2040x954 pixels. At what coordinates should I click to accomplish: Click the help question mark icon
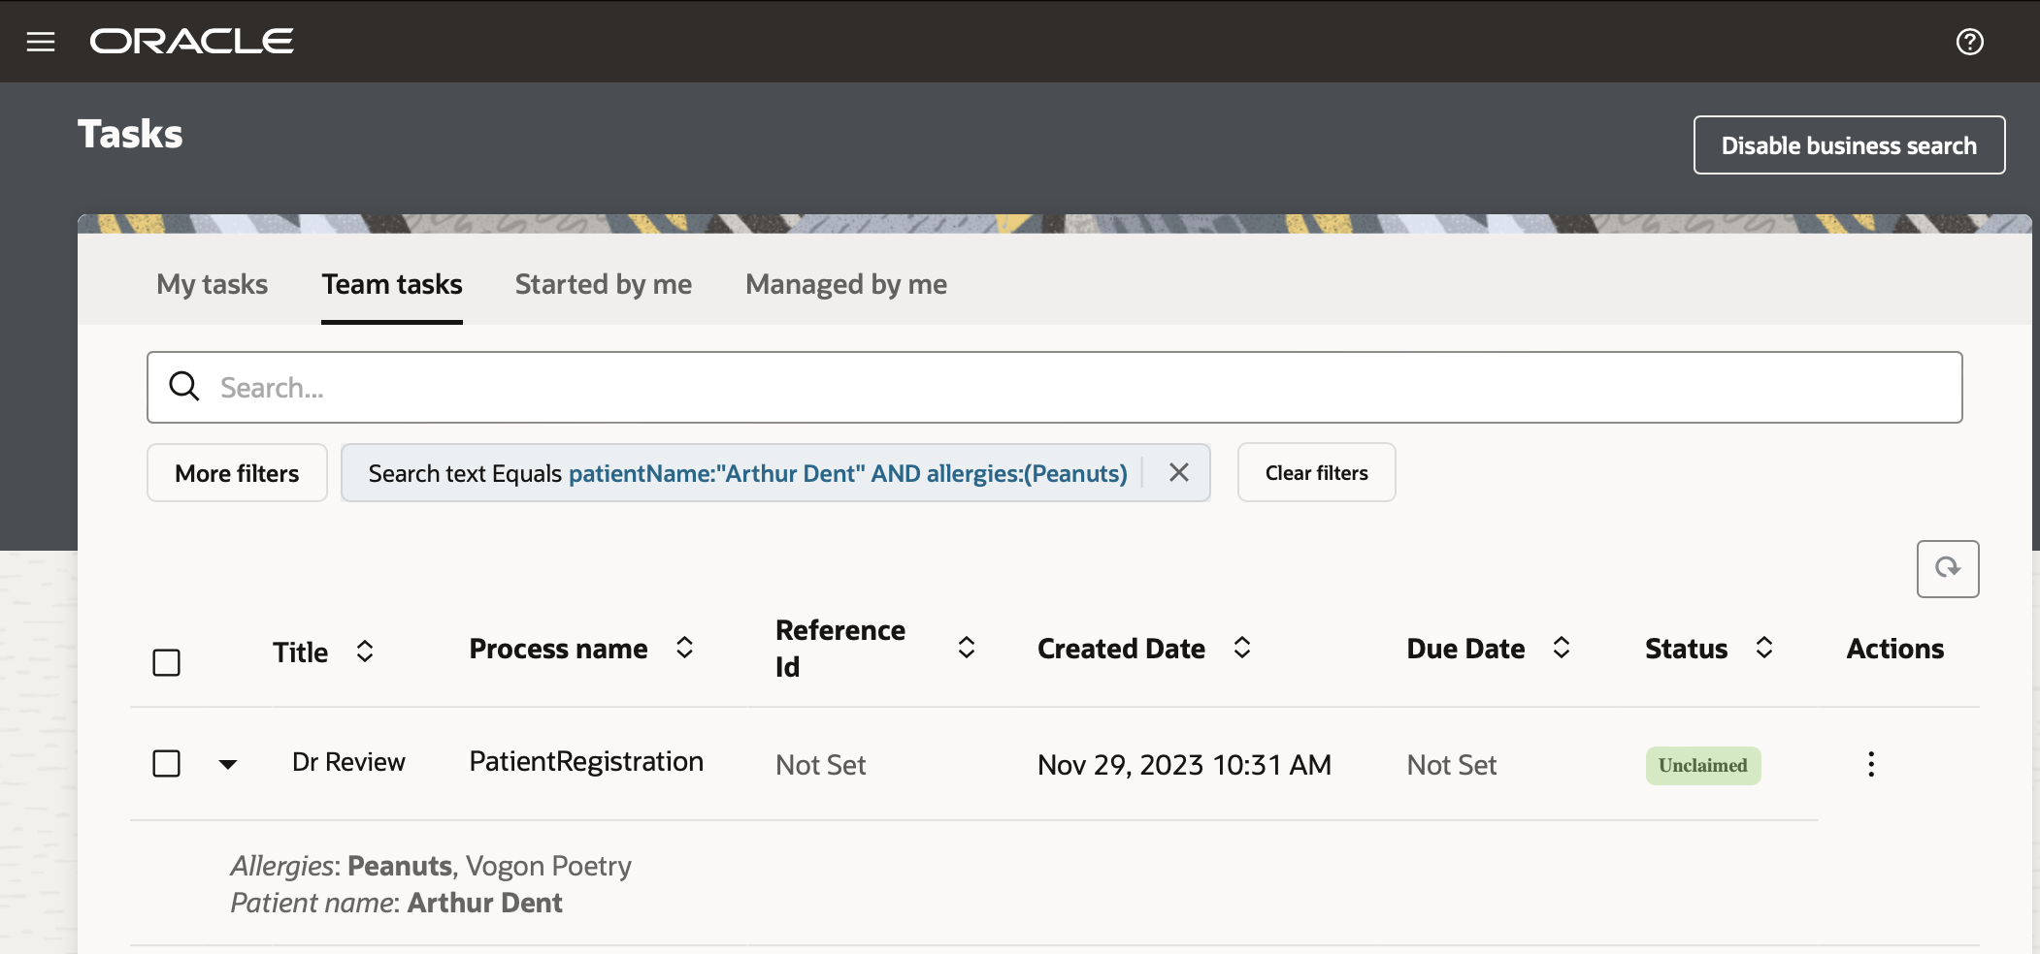pyautogui.click(x=1969, y=42)
